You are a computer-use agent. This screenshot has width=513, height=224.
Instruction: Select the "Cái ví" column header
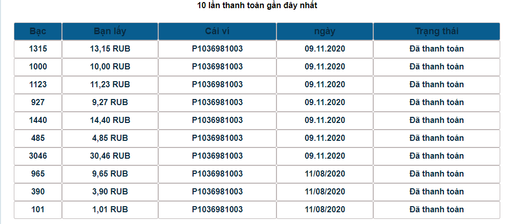[x=217, y=31]
